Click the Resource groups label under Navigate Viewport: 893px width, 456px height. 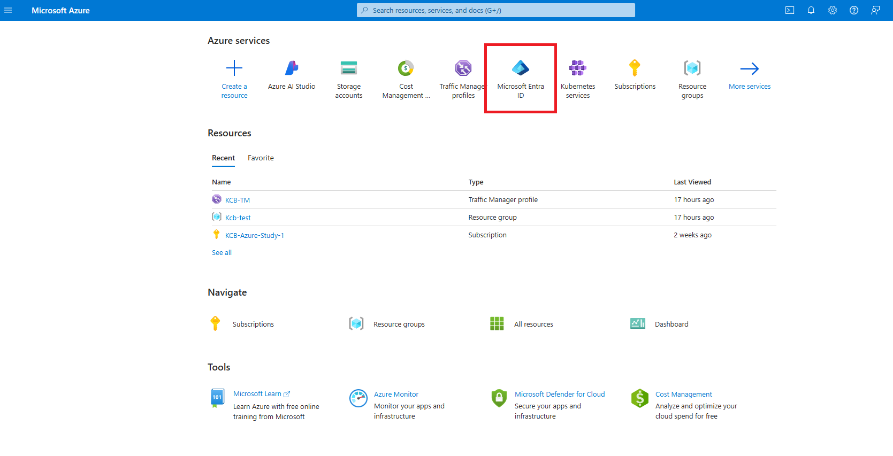point(399,324)
